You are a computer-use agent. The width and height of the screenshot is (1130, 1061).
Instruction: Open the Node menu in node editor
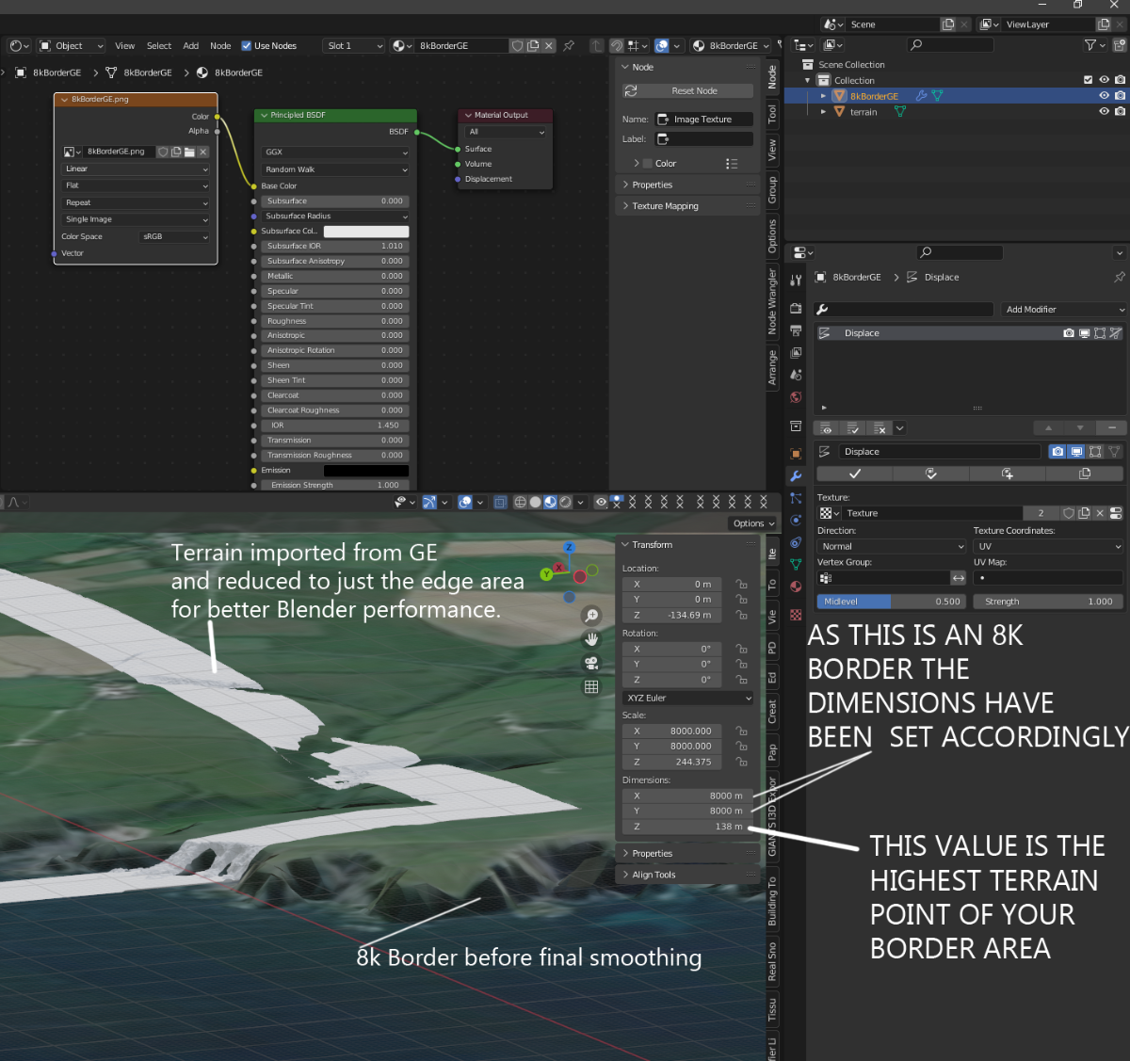(220, 46)
